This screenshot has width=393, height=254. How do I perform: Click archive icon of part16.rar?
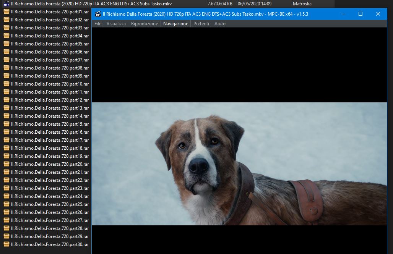pyautogui.click(x=6, y=132)
